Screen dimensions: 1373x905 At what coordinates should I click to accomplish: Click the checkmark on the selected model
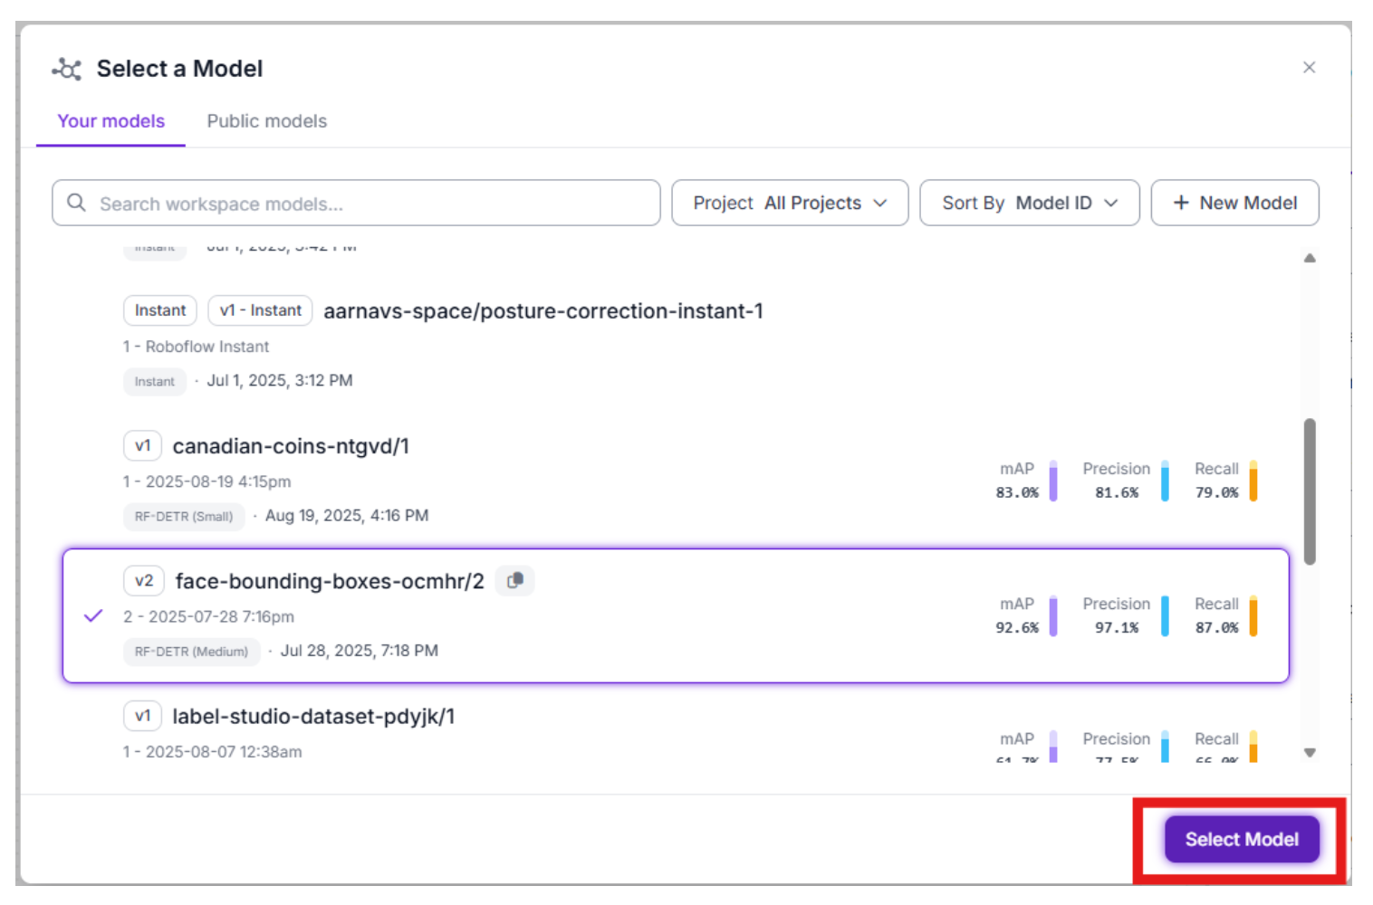coord(93,616)
